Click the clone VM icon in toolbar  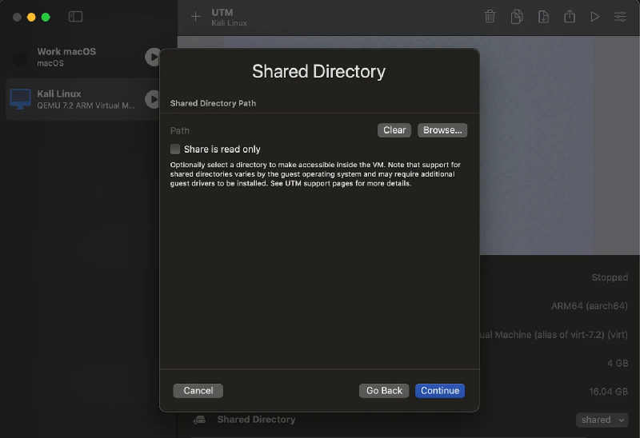518,17
